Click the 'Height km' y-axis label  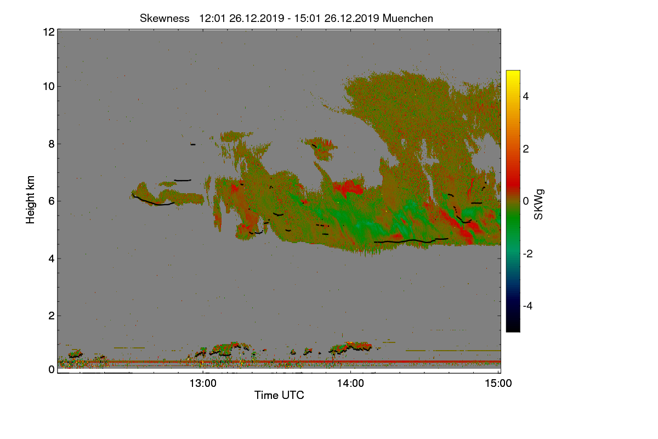click(31, 200)
